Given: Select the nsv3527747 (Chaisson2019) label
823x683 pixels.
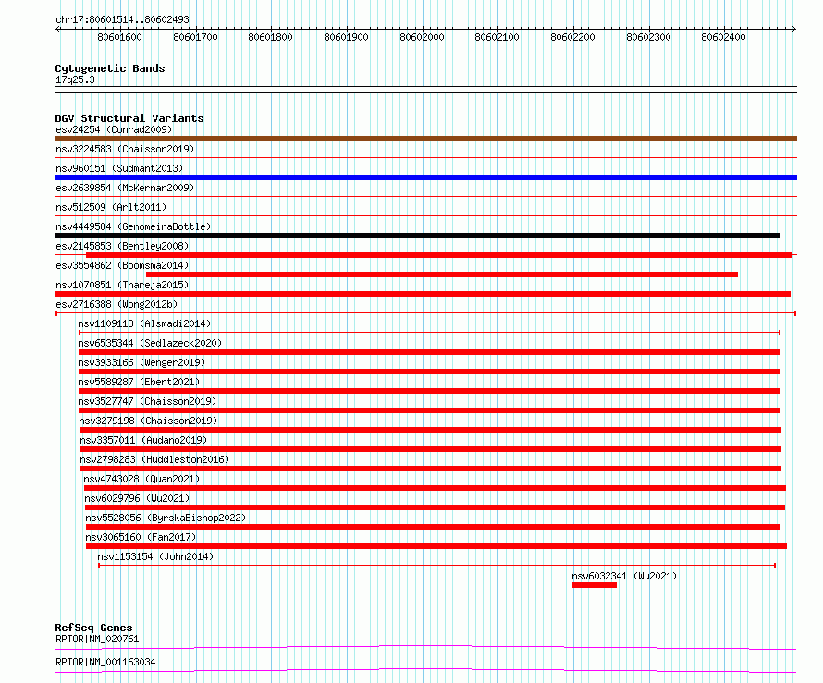Looking at the screenshot, I should (147, 401).
